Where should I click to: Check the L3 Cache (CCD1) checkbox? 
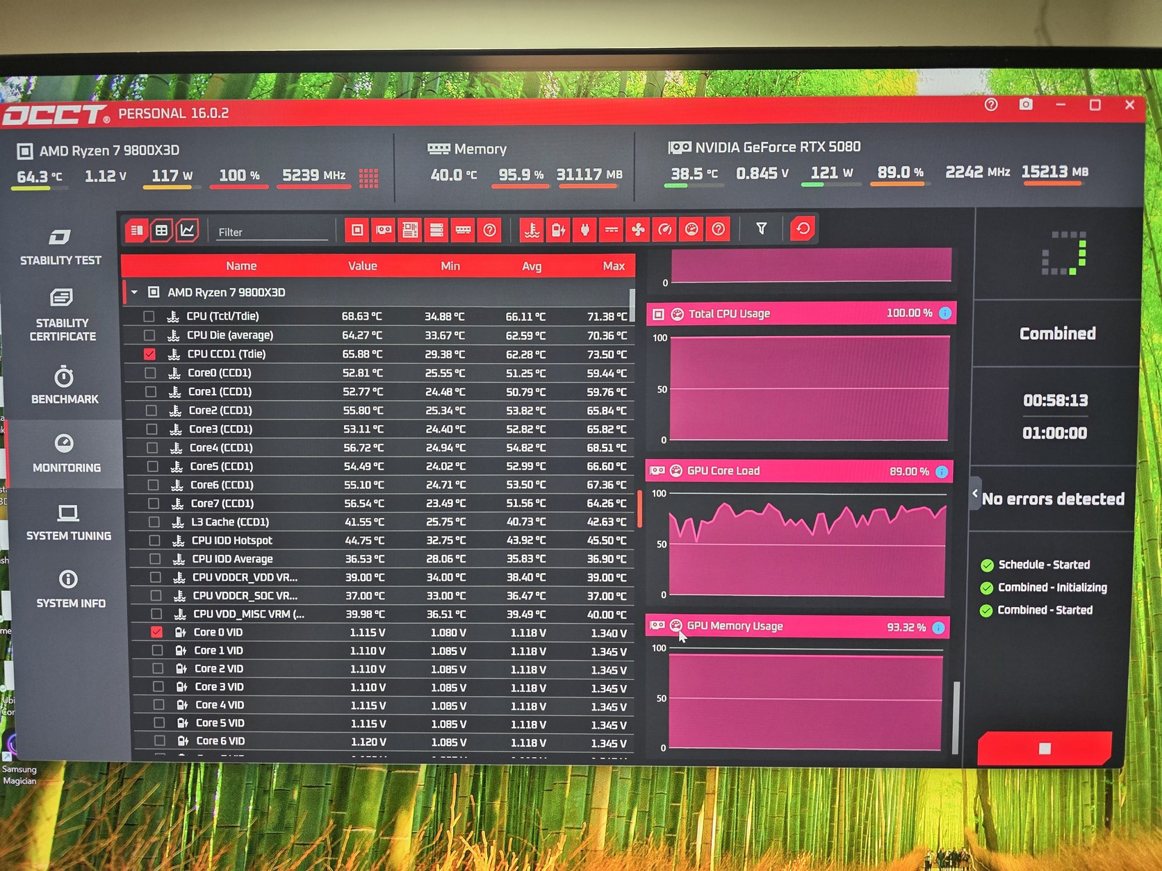pos(154,522)
